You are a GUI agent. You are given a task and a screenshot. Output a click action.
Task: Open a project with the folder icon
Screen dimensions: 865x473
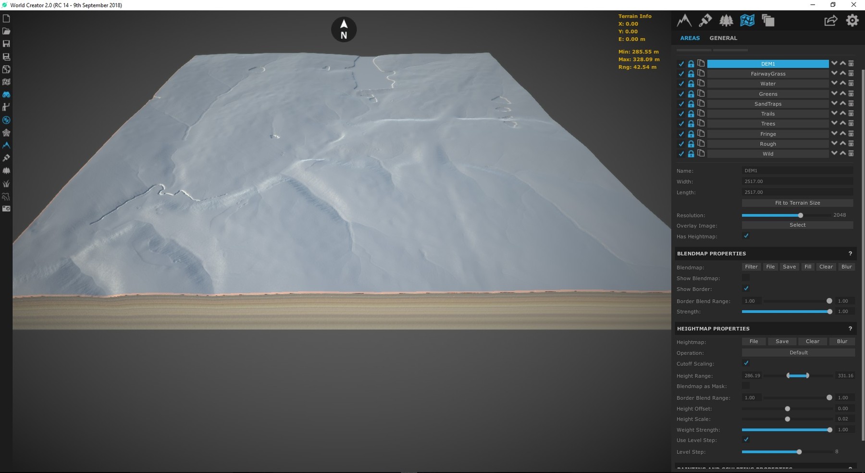[x=6, y=31]
